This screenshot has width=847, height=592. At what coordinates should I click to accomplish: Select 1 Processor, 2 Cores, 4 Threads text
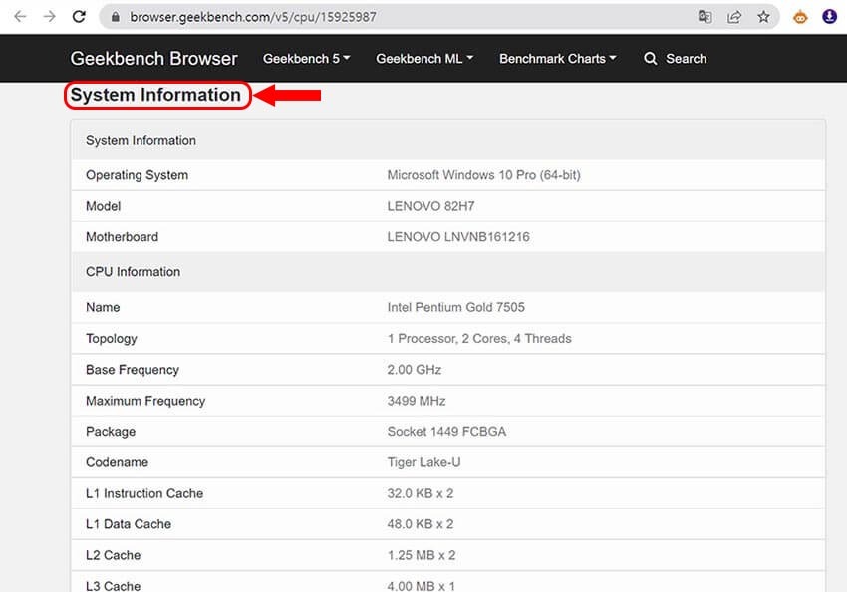479,339
